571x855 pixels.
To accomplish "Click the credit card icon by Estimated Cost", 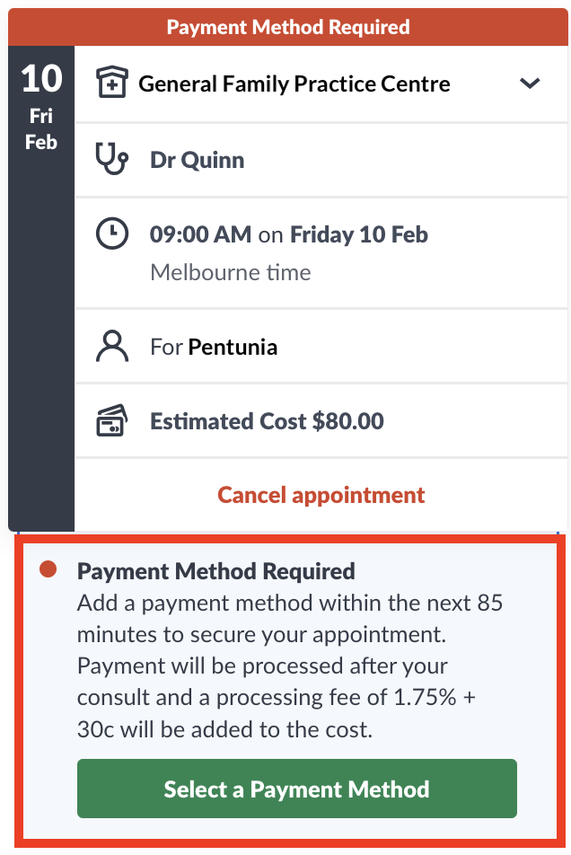I will coord(111,420).
